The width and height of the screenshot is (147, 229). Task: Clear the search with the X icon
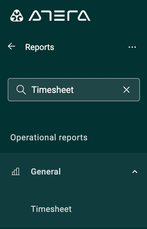point(126,90)
